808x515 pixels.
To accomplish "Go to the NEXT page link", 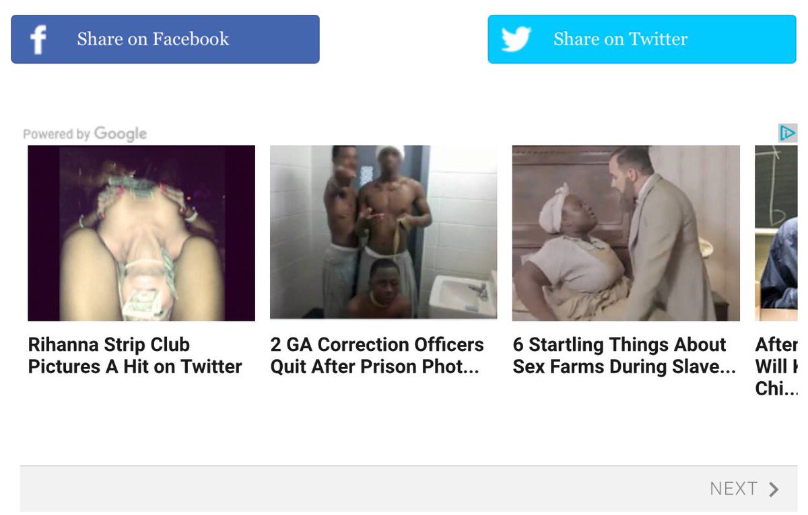I will point(733,489).
